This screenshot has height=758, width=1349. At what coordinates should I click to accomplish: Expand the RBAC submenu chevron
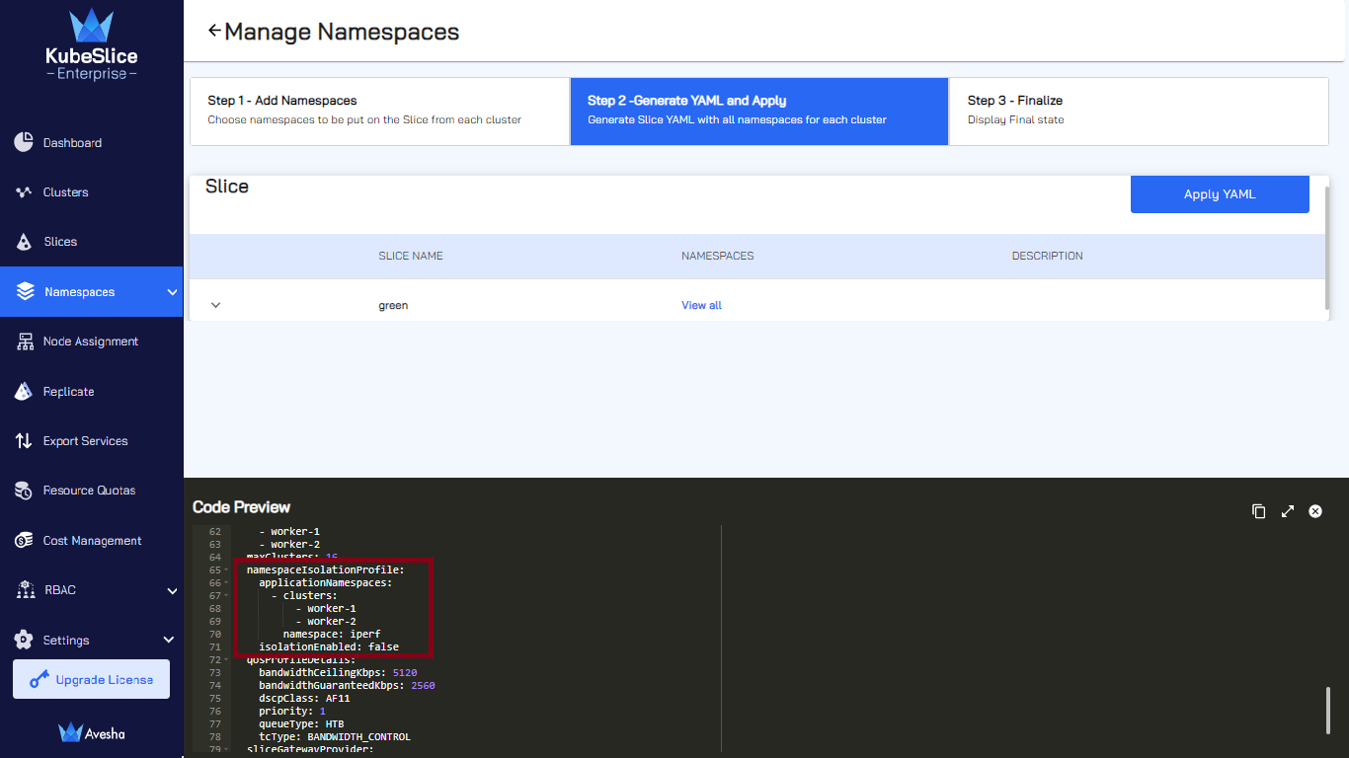[172, 591]
